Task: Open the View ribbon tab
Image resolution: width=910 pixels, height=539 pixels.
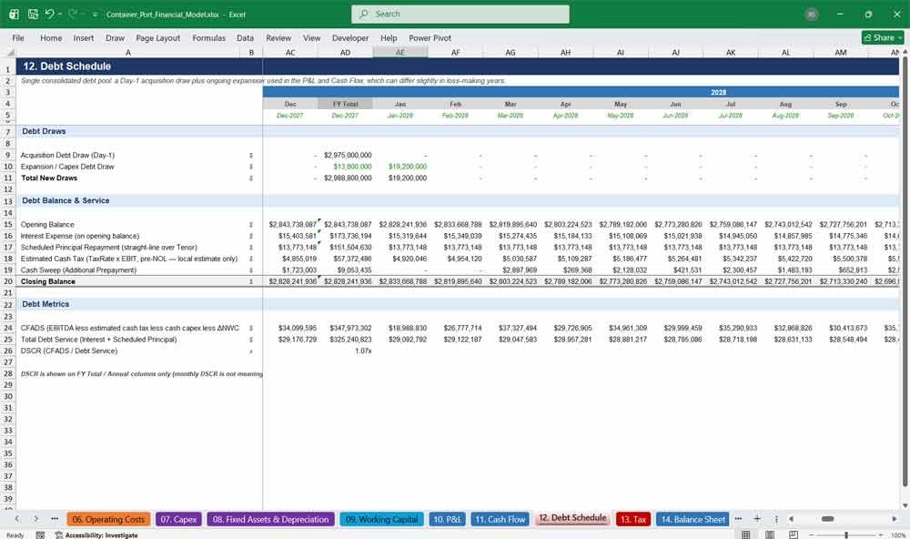Action: [311, 37]
